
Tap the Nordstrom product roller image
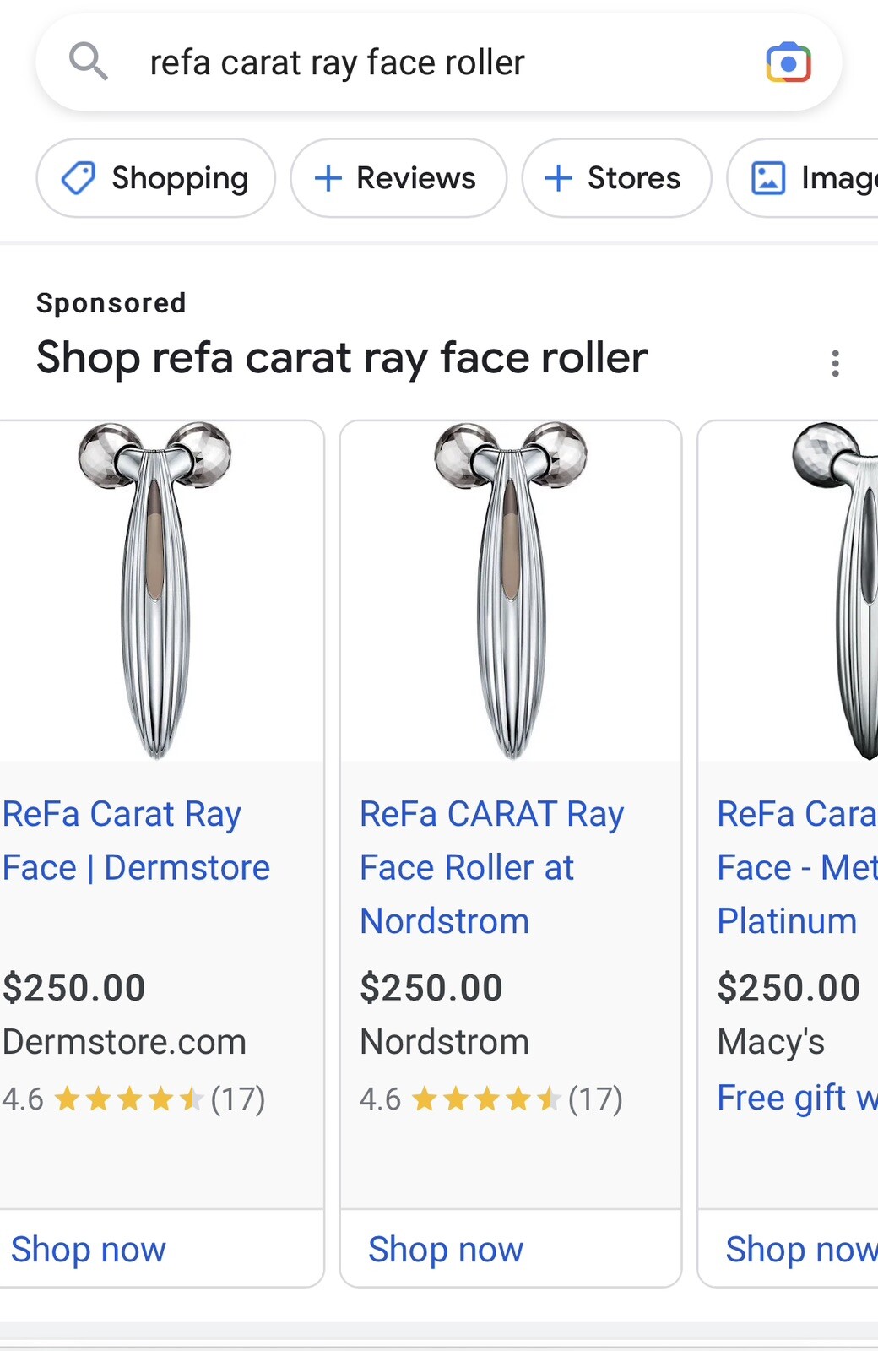pyautogui.click(x=510, y=591)
